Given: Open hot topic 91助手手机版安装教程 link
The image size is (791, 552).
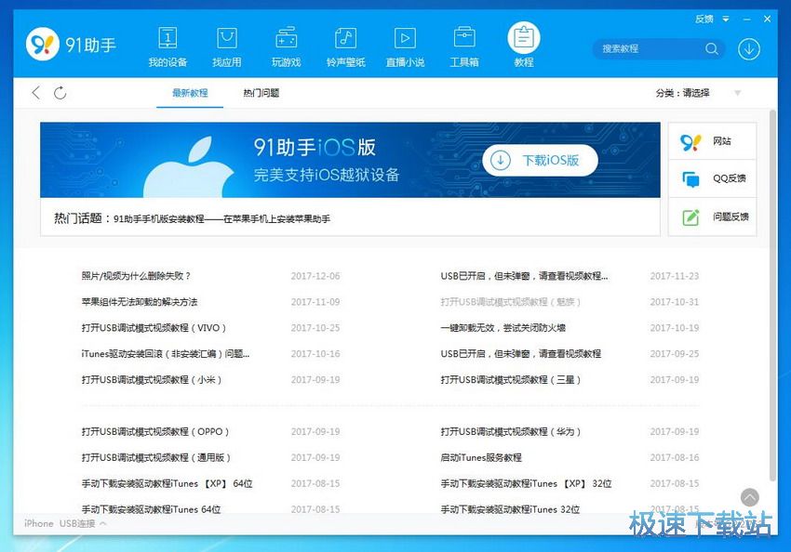Looking at the screenshot, I should [x=222, y=218].
